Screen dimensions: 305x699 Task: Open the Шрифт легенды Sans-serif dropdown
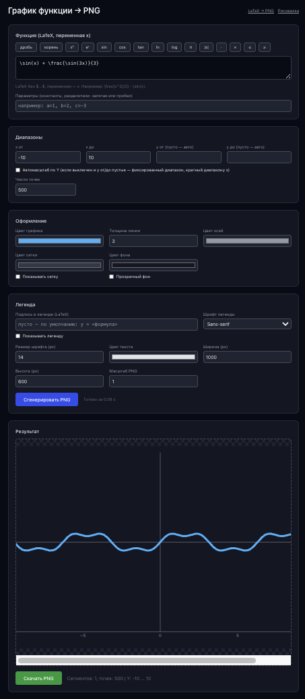pos(247,324)
